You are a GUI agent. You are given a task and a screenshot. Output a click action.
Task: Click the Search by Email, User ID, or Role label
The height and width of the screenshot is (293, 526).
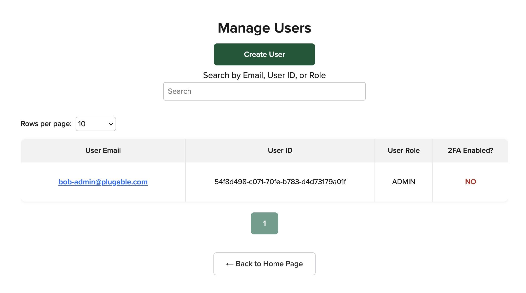click(x=264, y=75)
